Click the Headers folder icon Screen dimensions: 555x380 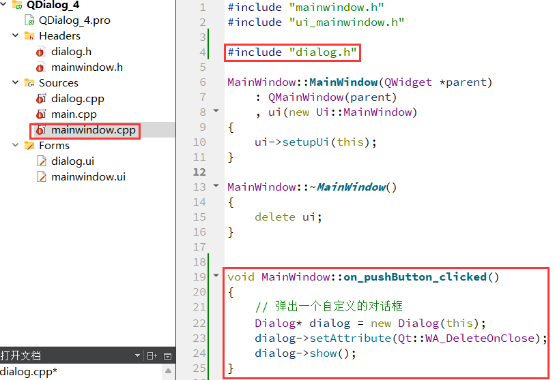pos(29,35)
